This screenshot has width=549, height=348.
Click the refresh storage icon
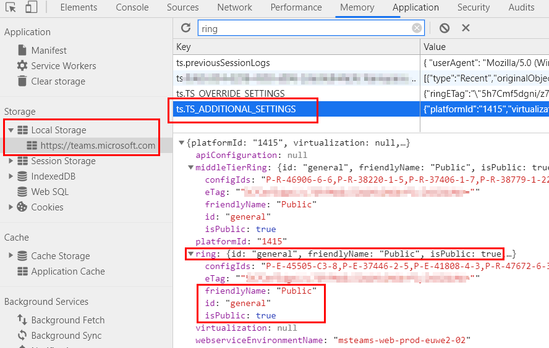point(186,28)
